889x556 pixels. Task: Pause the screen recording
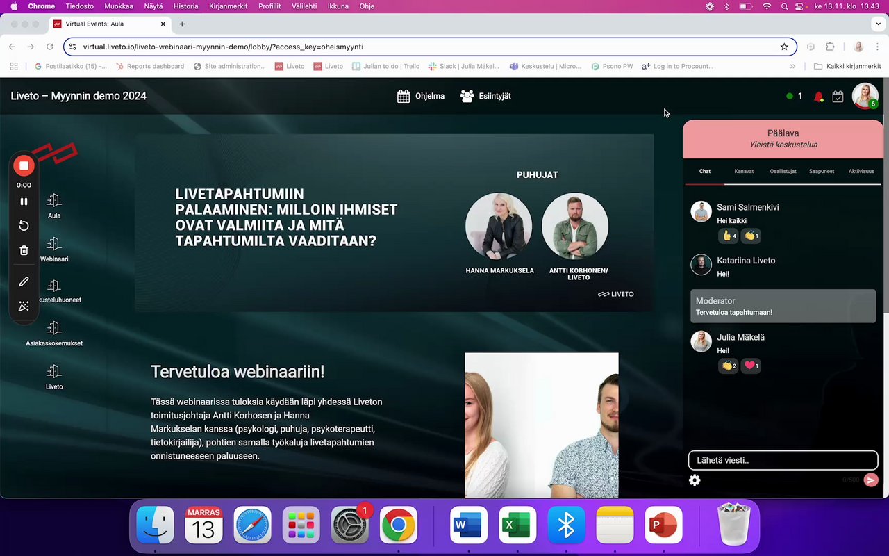pos(24,202)
